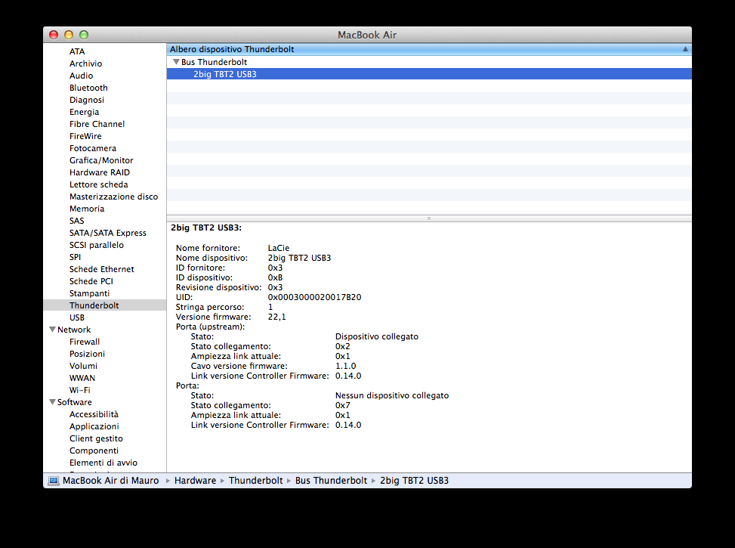
Task: Click the Nessun dispositivo collegato status text
Action: 392,396
